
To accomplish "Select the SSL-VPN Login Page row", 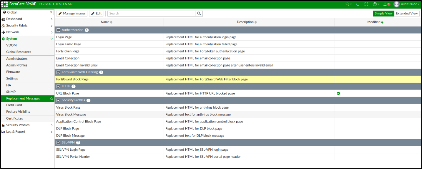I will (x=238, y=150).
